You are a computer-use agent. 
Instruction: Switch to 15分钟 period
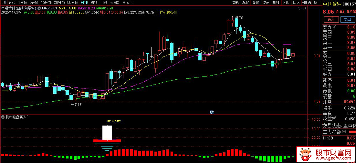tap(46, 3)
